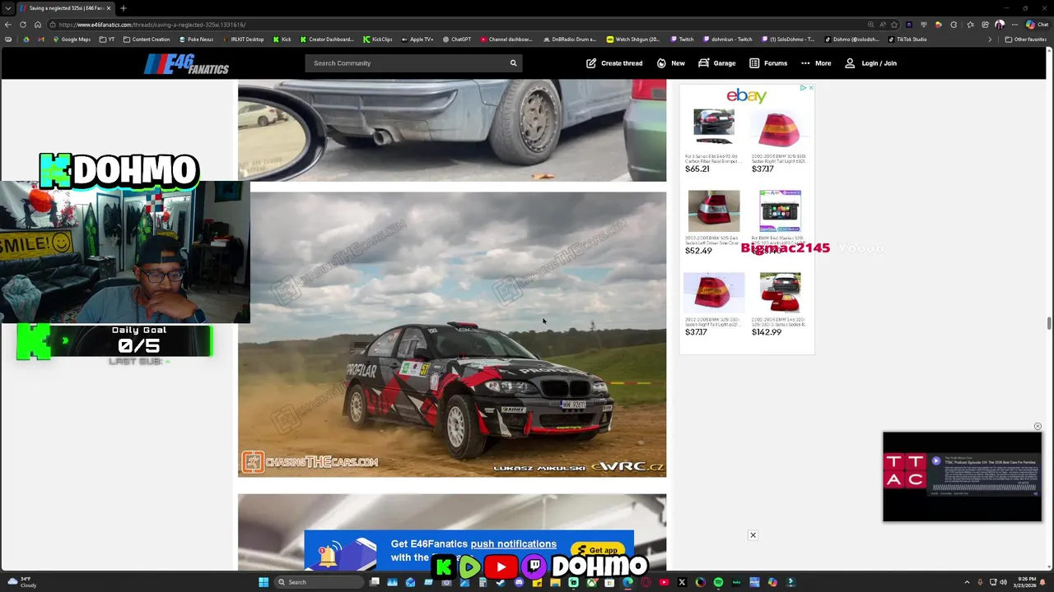
Task: Open the Create thread link
Action: 614,63
